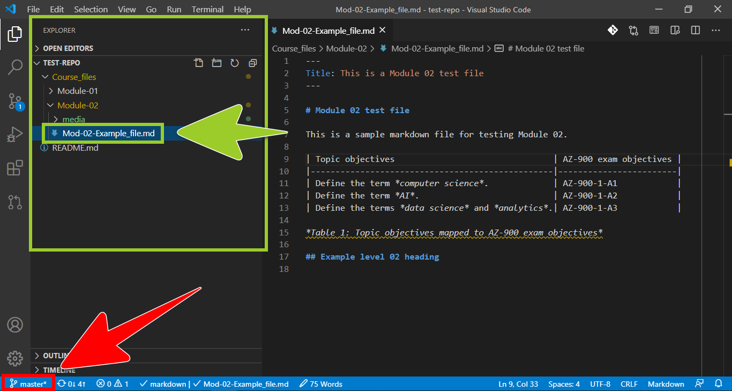Screen dimensions: 732x391
Task: Click the New File icon in TEST-REPO header
Action: click(199, 63)
